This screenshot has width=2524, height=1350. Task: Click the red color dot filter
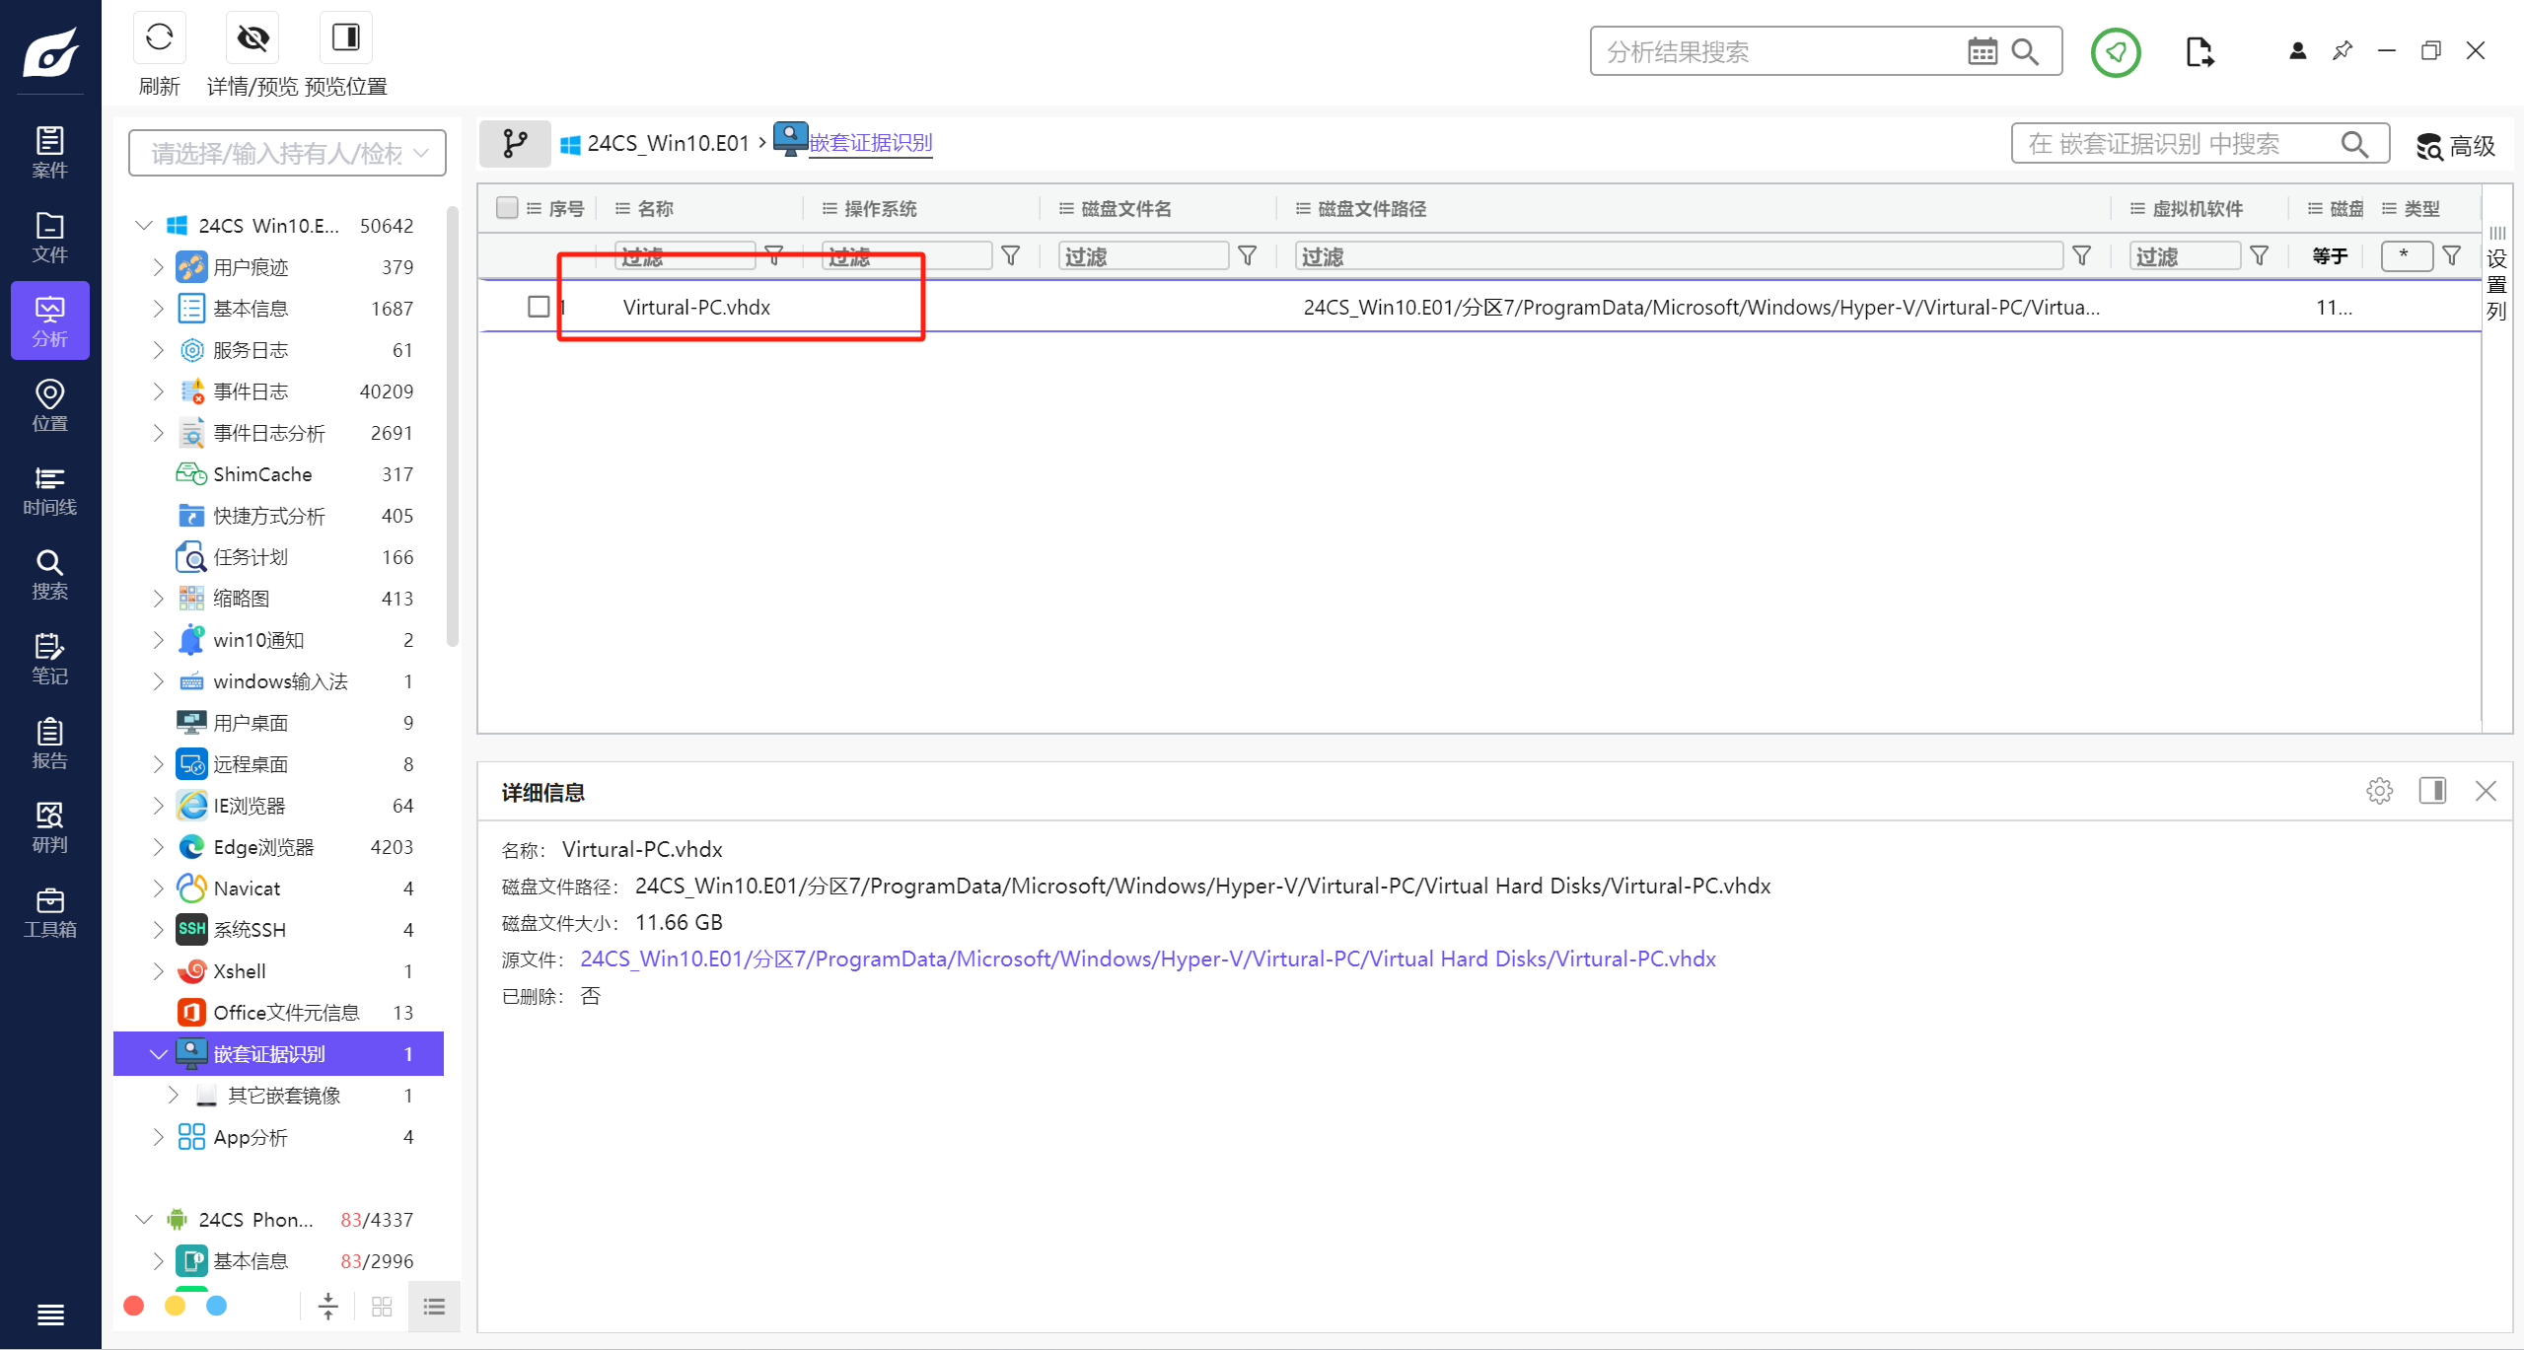[134, 1306]
